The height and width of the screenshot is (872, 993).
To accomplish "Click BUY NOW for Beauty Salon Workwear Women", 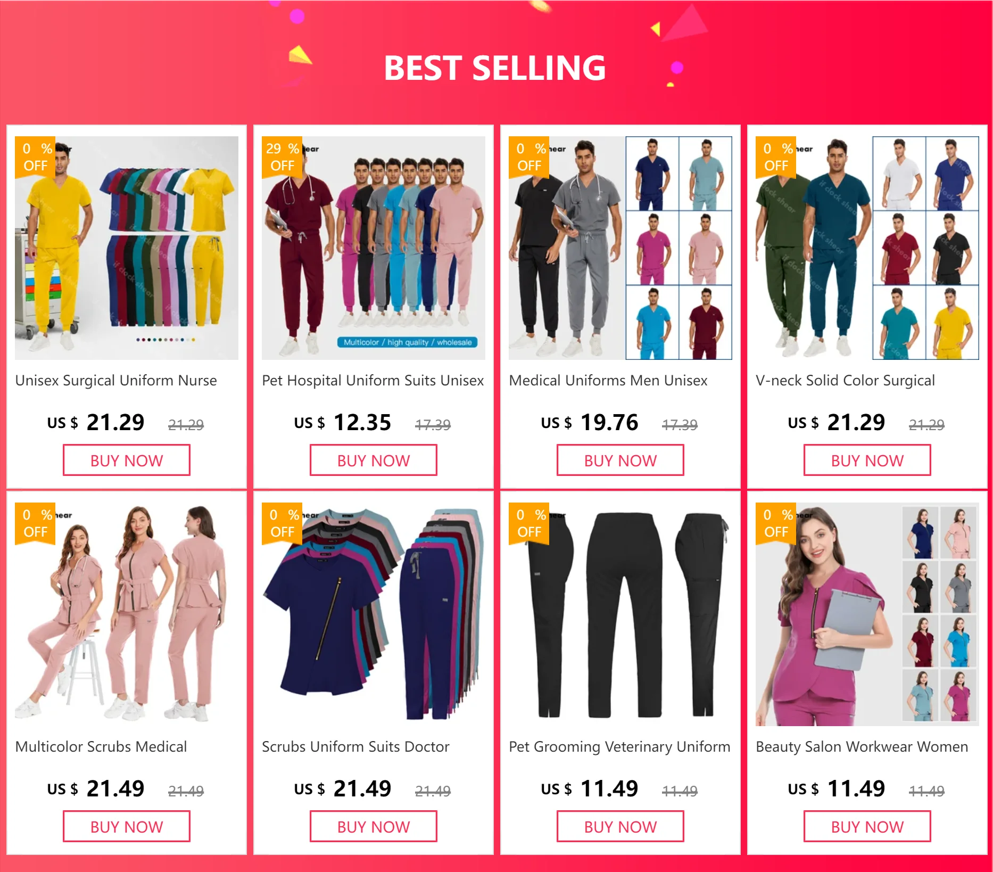I will [867, 827].
